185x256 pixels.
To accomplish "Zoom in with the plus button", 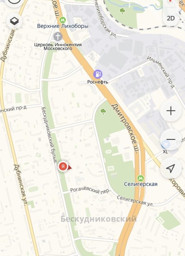I will pyautogui.click(x=171, y=111).
